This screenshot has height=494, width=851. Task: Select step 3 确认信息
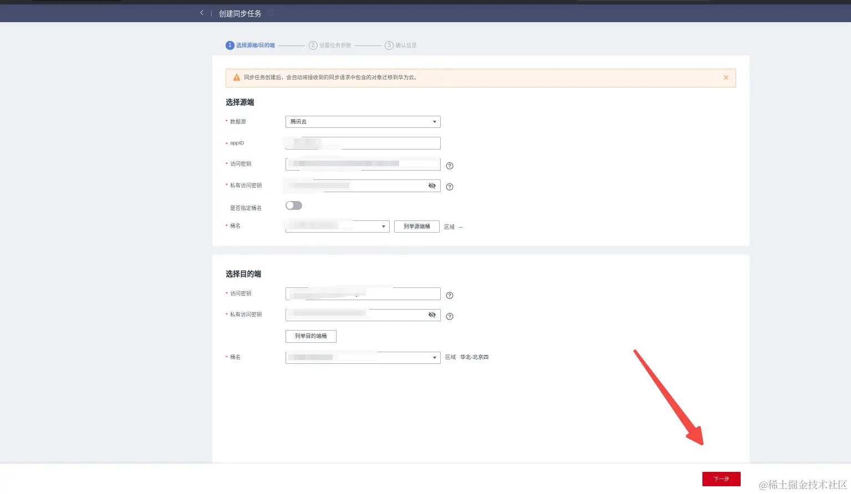[x=401, y=45]
